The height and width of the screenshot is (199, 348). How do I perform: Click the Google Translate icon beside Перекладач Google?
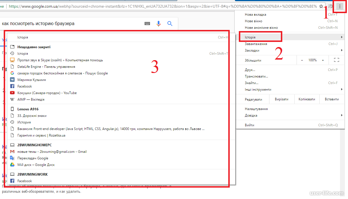pyautogui.click(x=12, y=158)
